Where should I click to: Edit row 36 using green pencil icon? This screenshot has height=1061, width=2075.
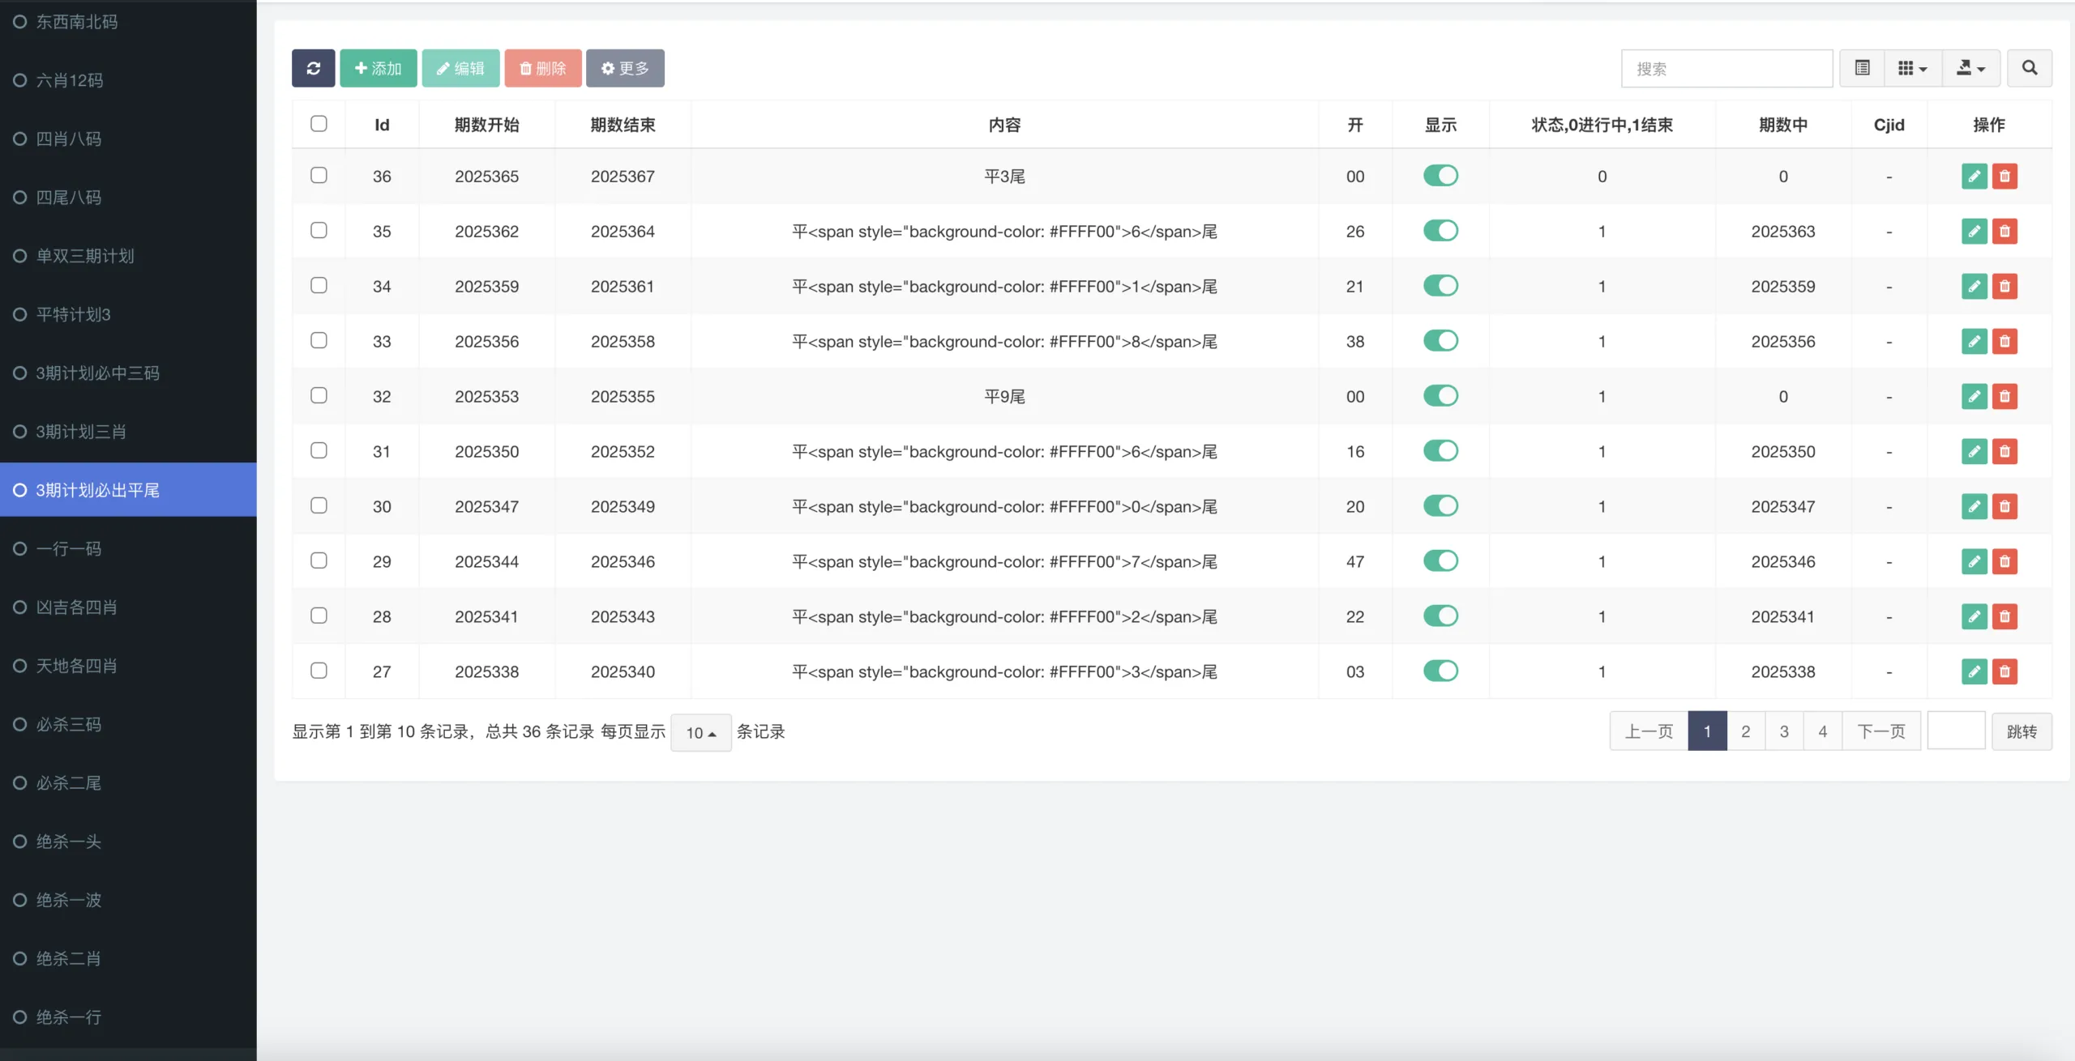[1974, 176]
